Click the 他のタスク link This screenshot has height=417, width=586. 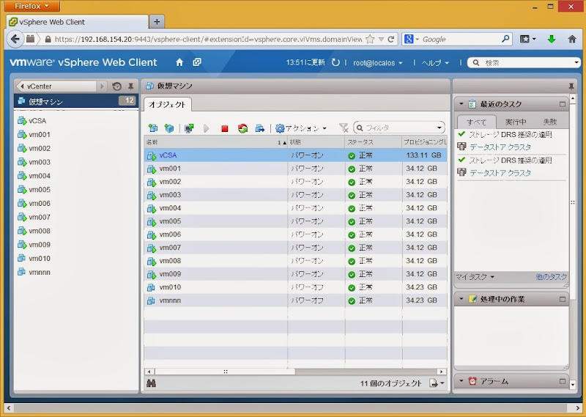[552, 277]
